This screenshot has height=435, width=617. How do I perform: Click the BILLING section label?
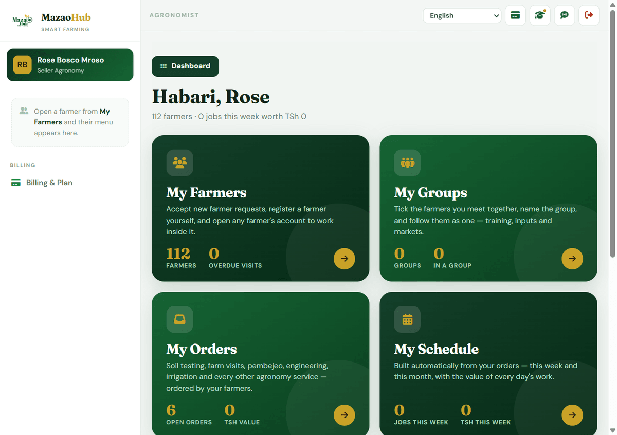tap(23, 165)
